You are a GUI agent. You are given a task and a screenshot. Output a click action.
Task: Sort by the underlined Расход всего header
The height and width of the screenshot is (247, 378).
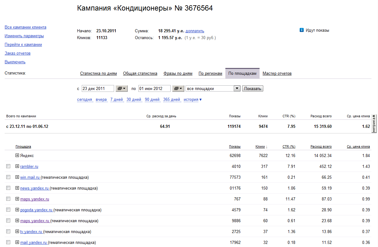coord(321,146)
